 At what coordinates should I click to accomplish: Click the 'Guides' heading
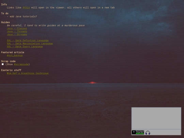tap(5, 22)
